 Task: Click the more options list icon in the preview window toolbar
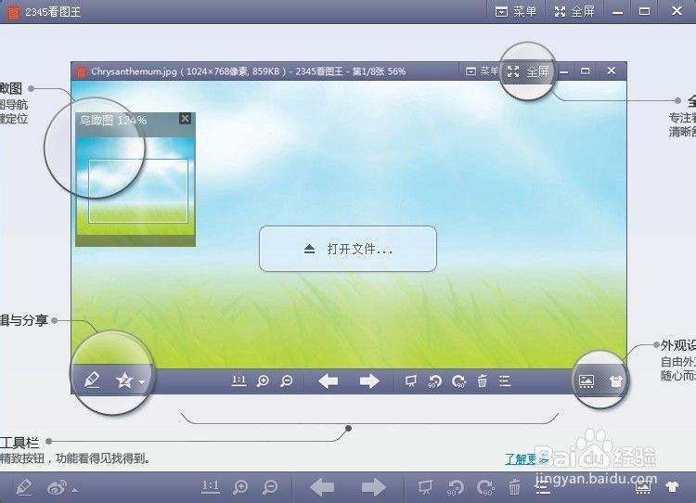click(x=505, y=380)
